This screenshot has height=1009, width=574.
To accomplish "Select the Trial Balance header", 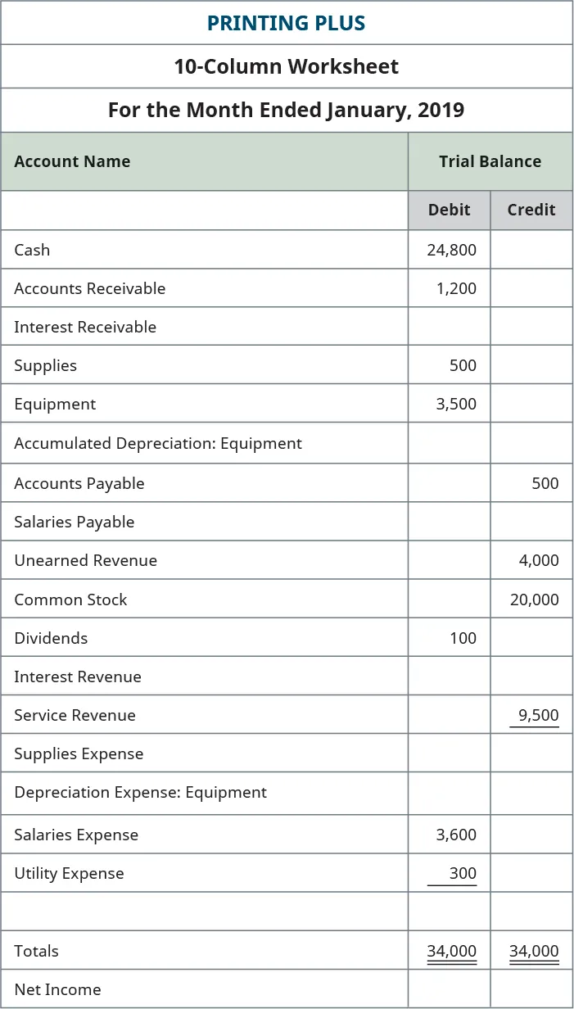I will [490, 161].
